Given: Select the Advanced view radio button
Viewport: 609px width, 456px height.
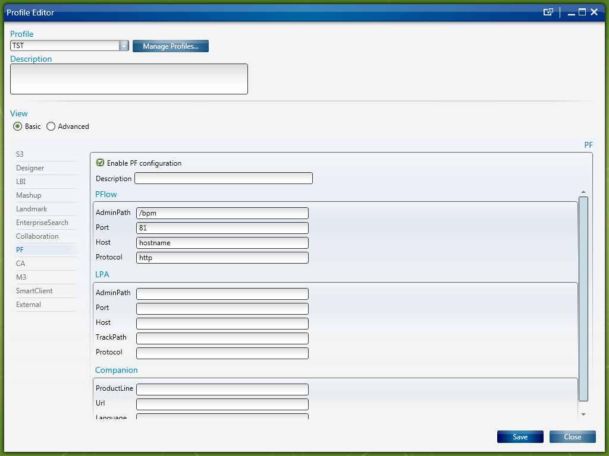Looking at the screenshot, I should point(51,126).
